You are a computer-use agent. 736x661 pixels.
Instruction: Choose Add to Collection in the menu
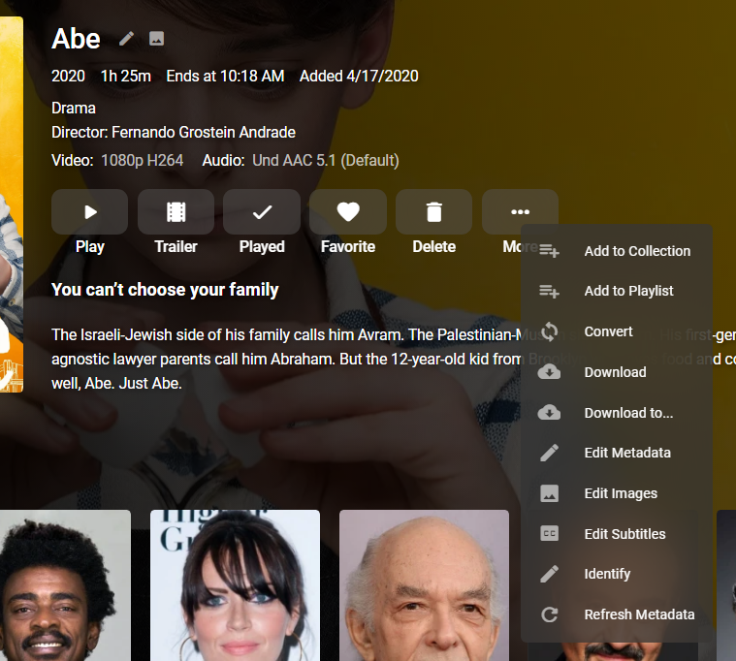pyautogui.click(x=617, y=251)
